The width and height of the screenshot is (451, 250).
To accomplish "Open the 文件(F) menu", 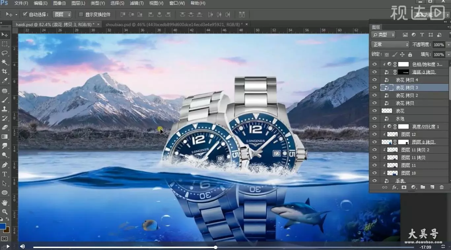I will (21, 3).
